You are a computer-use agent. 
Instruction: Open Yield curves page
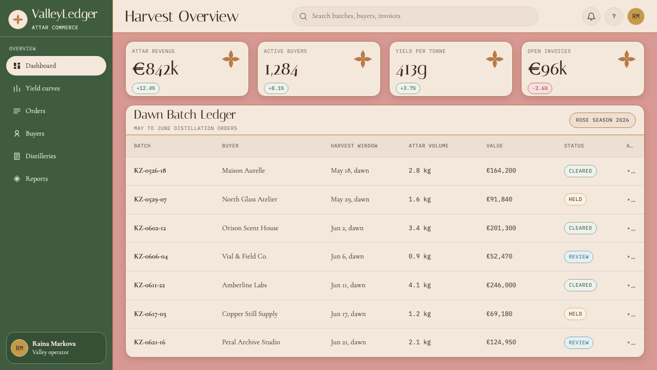[56, 88]
